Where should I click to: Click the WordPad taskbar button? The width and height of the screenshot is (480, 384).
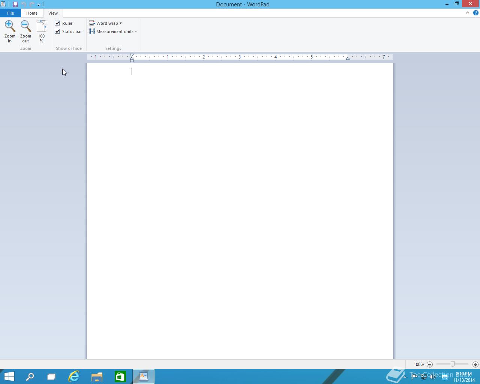[x=144, y=376]
